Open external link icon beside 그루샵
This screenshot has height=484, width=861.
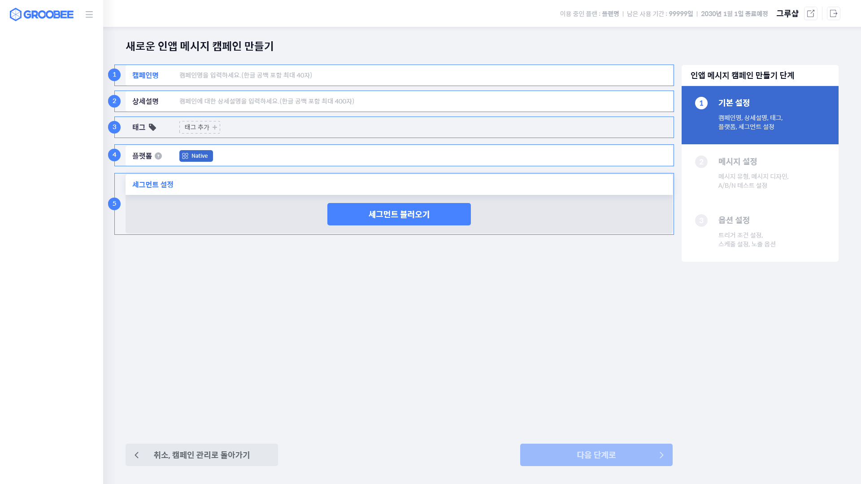810,13
